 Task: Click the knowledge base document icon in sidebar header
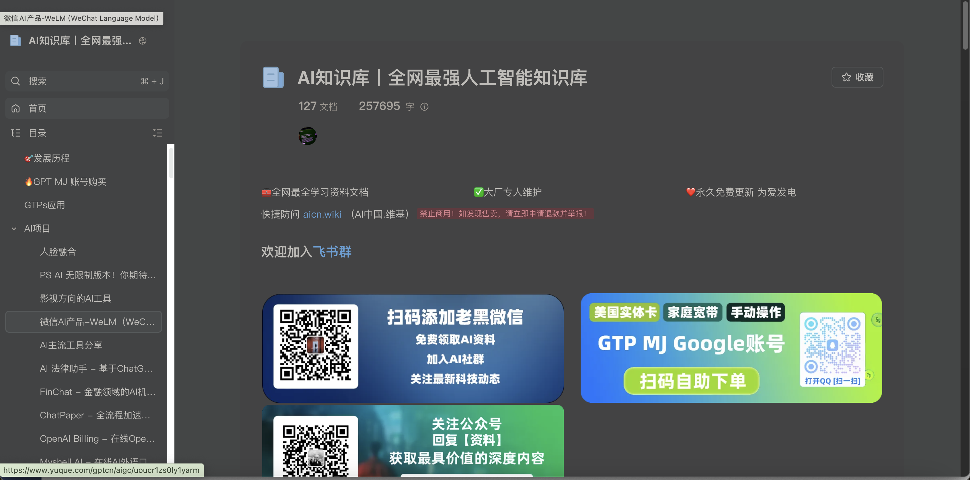pyautogui.click(x=16, y=40)
